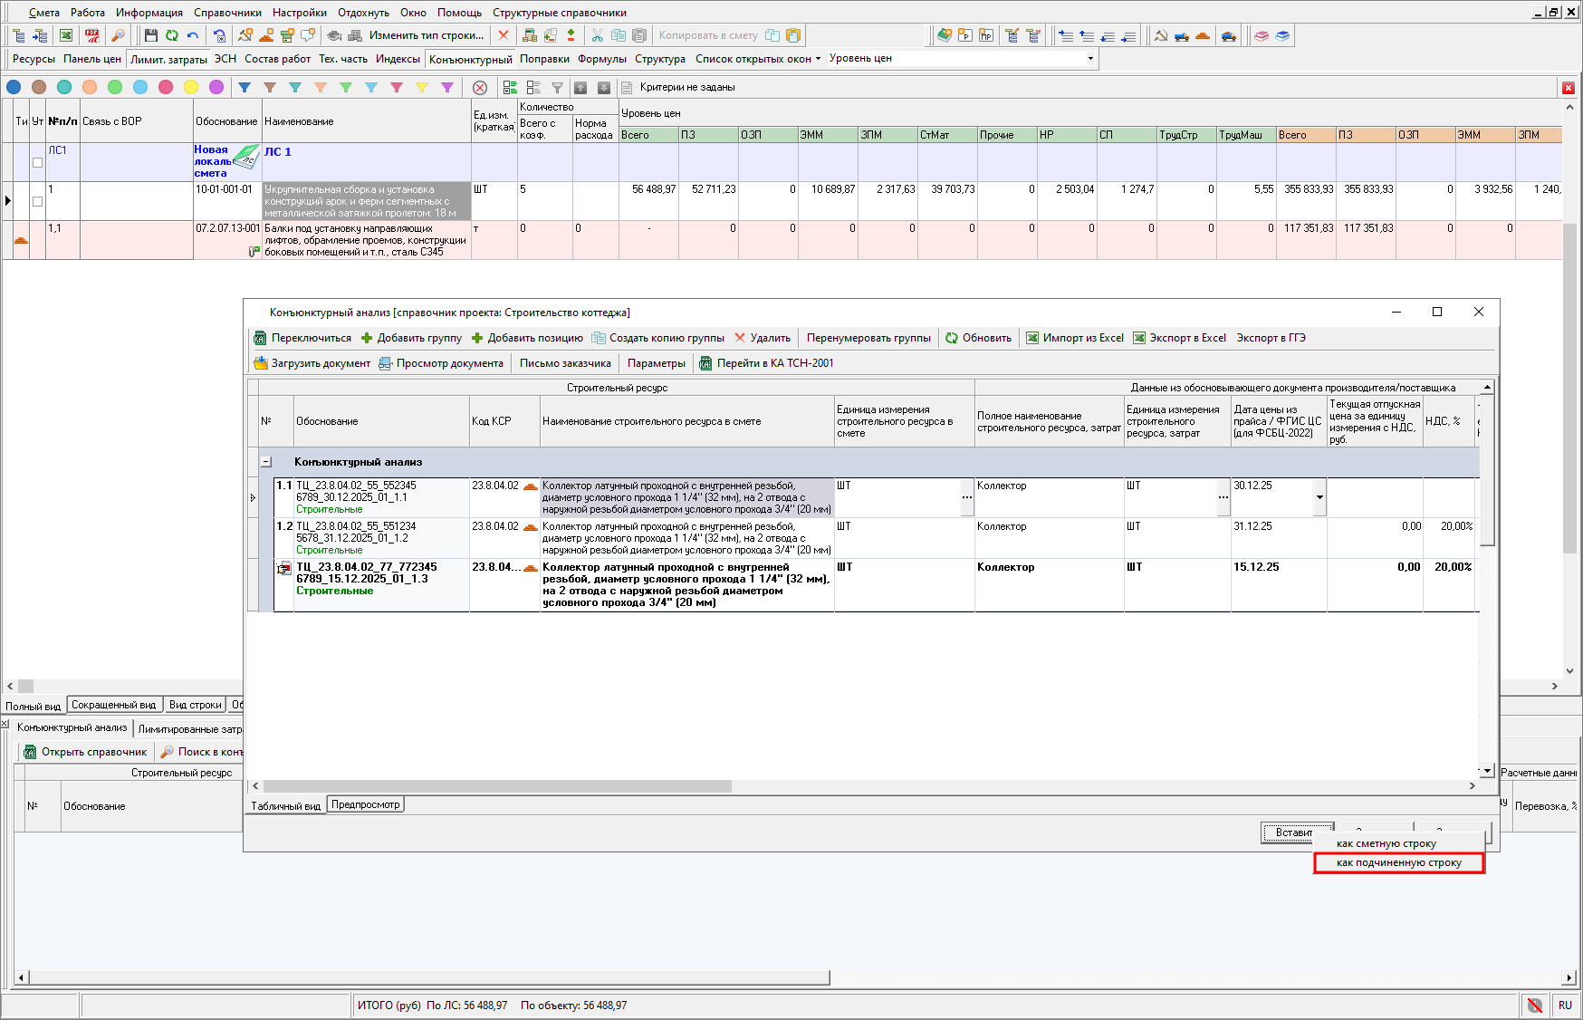This screenshot has width=1583, height=1020.
Task: Switch to the Предпросмотр tab
Action: (365, 804)
